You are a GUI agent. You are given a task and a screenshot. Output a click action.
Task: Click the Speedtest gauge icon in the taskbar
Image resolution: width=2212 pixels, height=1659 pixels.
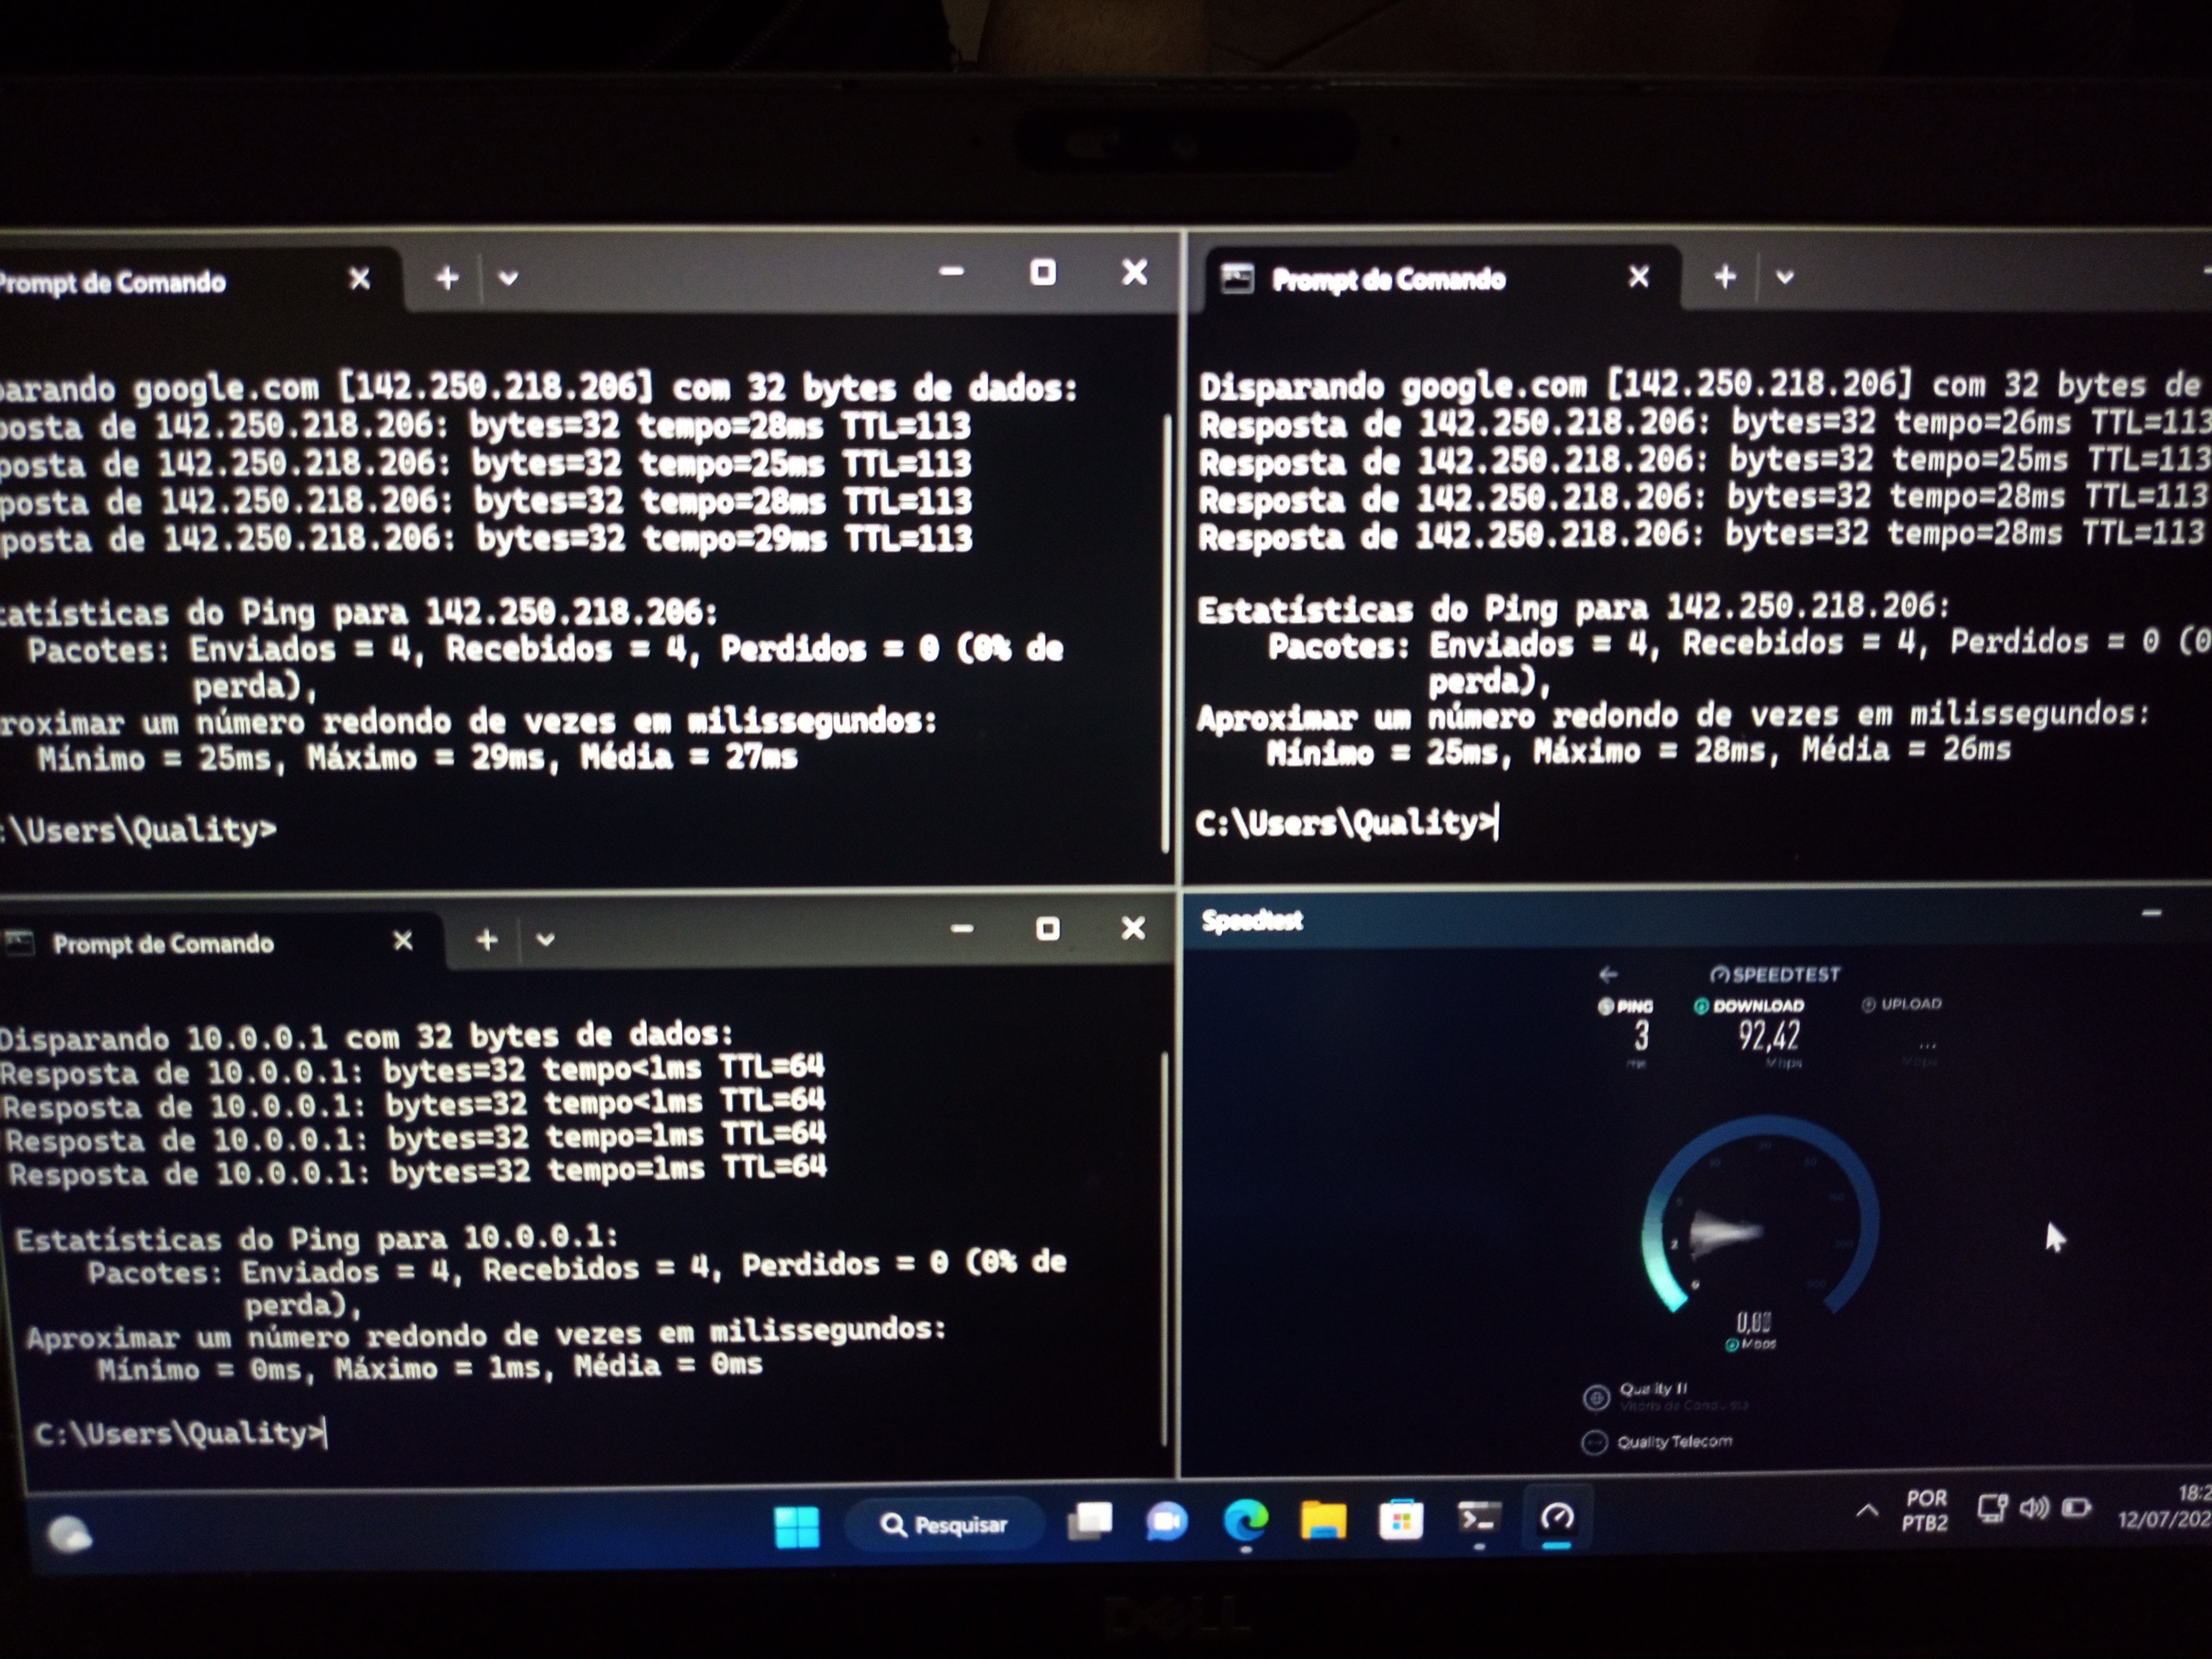[x=1557, y=1518]
